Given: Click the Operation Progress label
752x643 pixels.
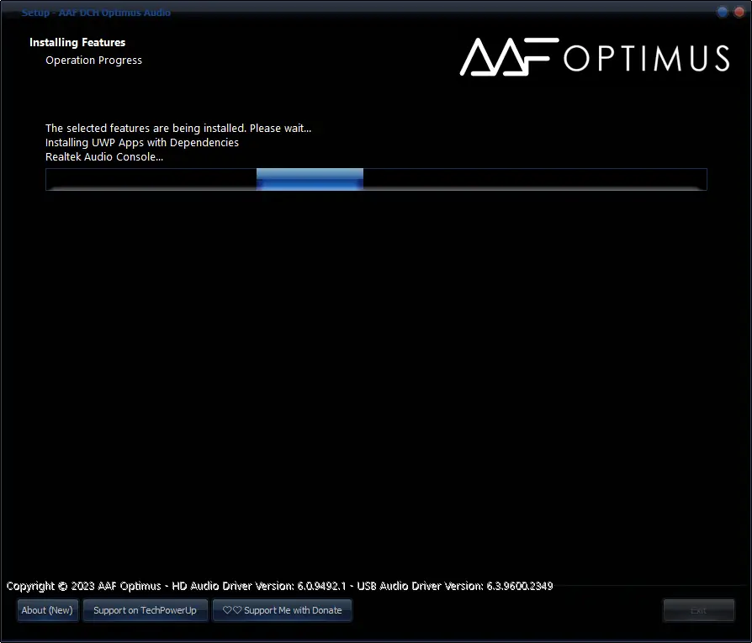Looking at the screenshot, I should click(x=93, y=60).
